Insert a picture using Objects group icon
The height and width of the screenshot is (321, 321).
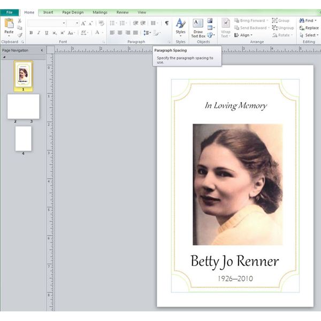click(210, 21)
